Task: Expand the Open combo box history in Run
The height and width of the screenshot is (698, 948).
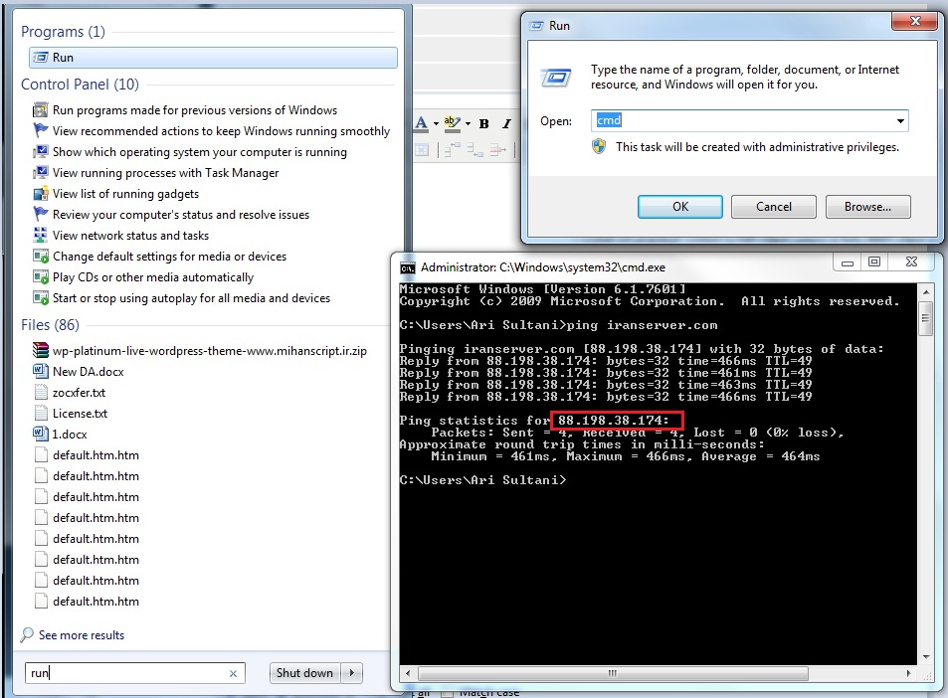Action: tap(900, 121)
